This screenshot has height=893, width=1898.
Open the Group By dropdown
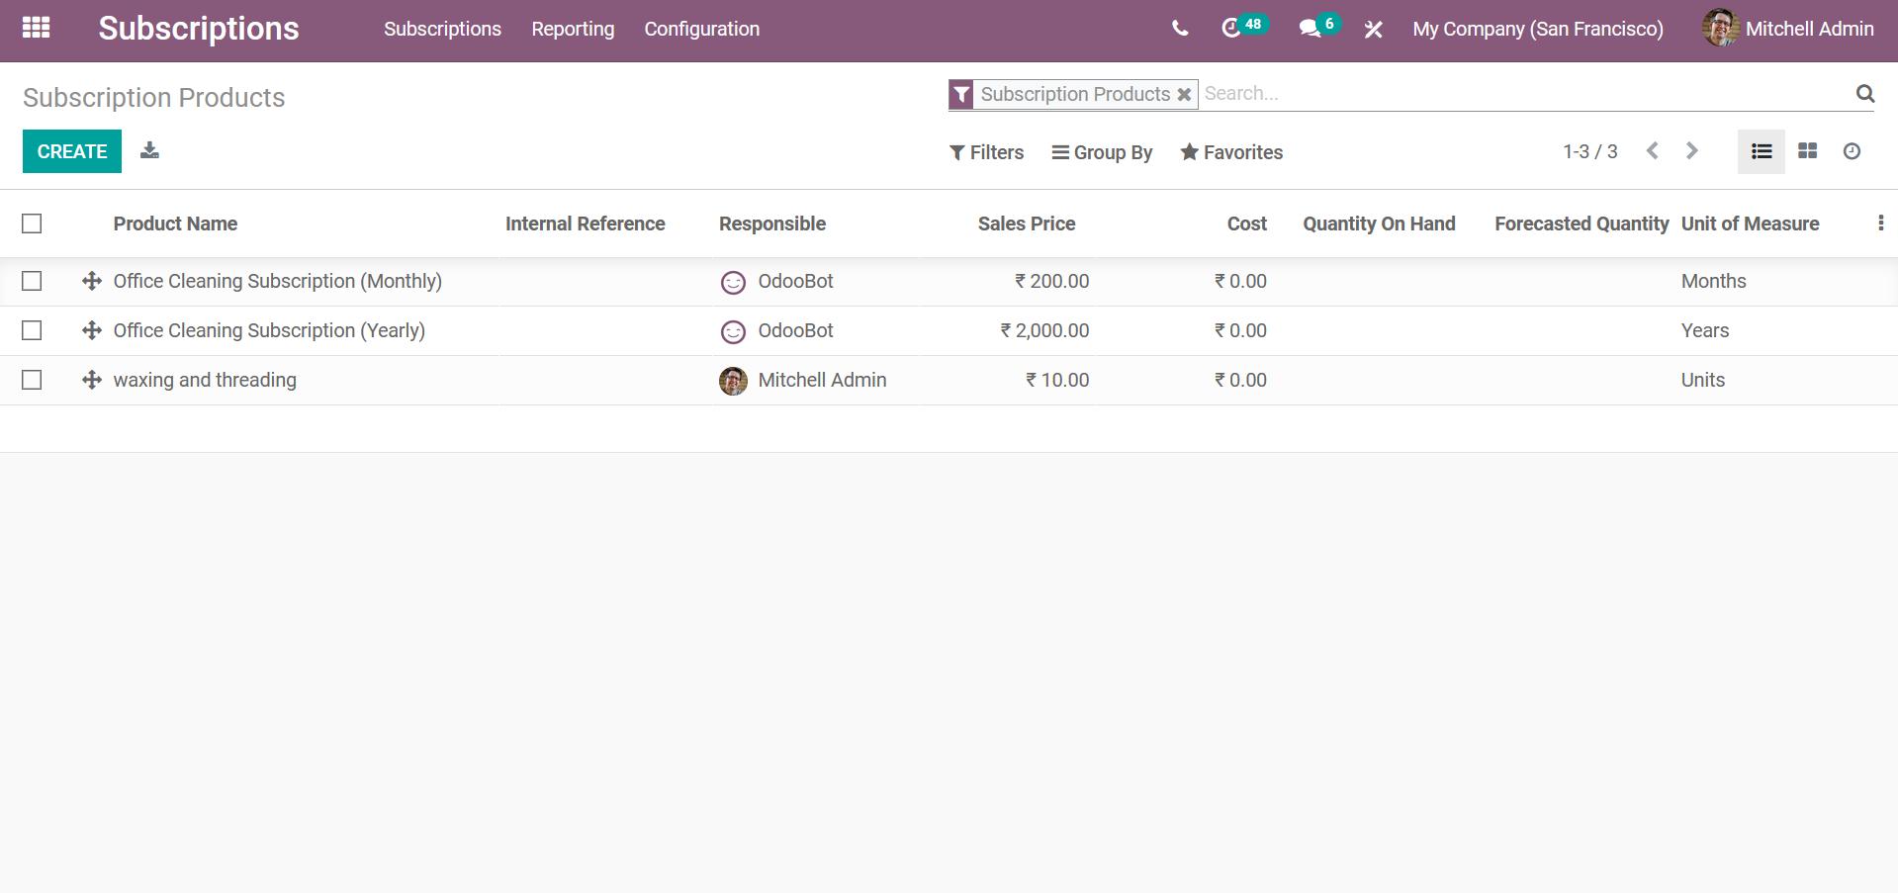[1102, 152]
